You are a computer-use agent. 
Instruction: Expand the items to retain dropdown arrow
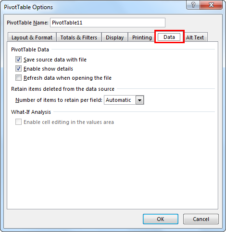(x=139, y=100)
